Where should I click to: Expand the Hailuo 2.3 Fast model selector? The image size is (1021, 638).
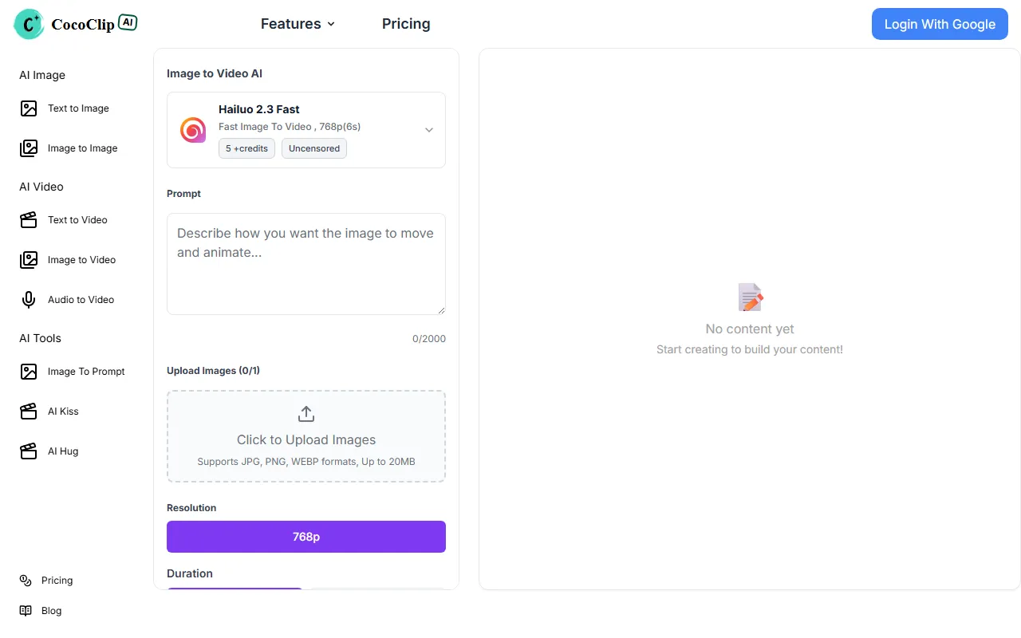click(x=428, y=130)
